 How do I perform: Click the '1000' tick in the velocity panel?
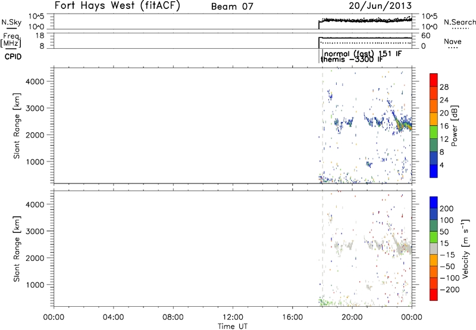(x=35, y=285)
